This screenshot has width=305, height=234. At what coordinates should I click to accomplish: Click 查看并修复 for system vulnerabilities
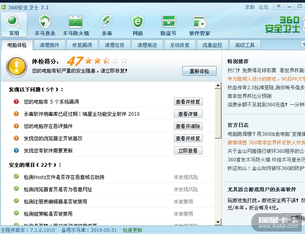[x=188, y=102]
